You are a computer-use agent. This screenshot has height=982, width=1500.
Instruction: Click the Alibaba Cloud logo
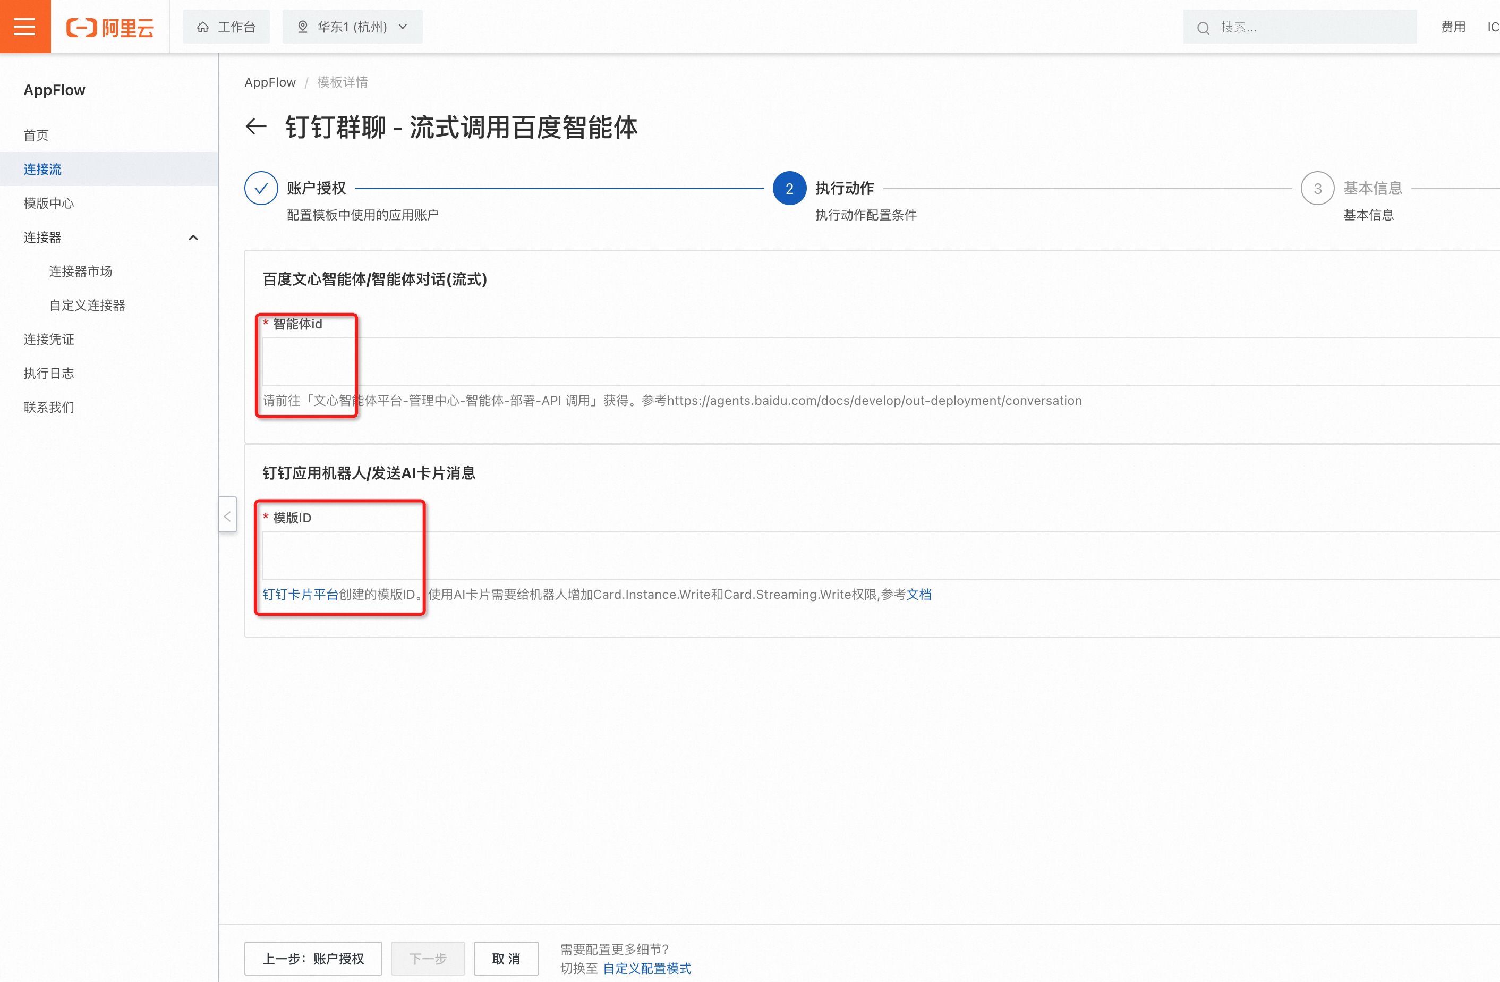tap(110, 27)
